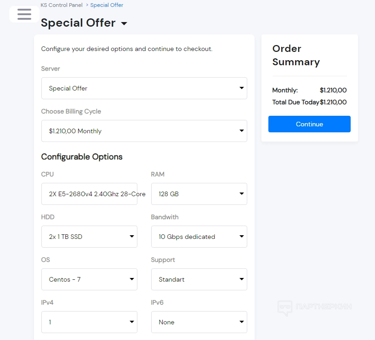
Task: Click the KS Control Panel breadcrumb
Action: click(x=62, y=5)
